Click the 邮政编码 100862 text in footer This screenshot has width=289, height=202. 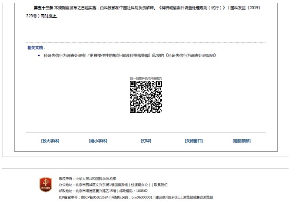click(133, 191)
